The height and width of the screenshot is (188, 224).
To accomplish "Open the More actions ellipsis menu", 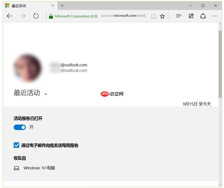I will click(215, 16).
